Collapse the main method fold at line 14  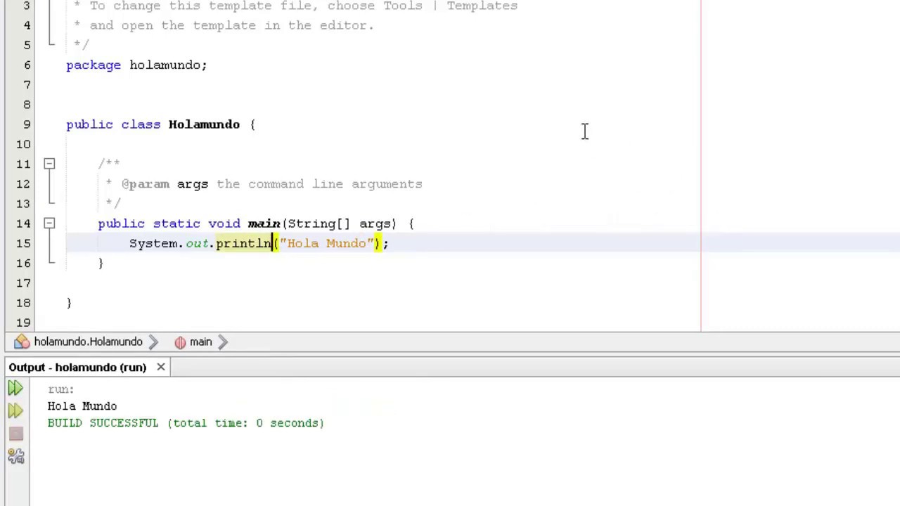coord(49,223)
